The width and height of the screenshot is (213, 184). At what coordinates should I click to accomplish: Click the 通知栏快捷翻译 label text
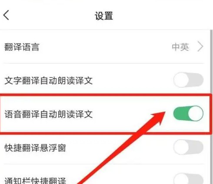tap(35, 181)
